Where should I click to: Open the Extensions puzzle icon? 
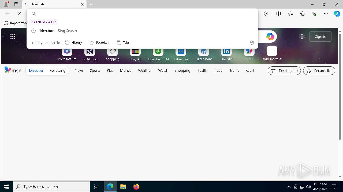tap(266, 14)
